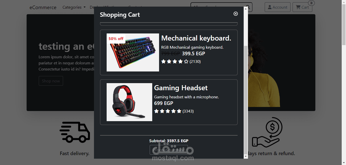
Task: Click the Proceed purchase button
Action: pos(169,150)
